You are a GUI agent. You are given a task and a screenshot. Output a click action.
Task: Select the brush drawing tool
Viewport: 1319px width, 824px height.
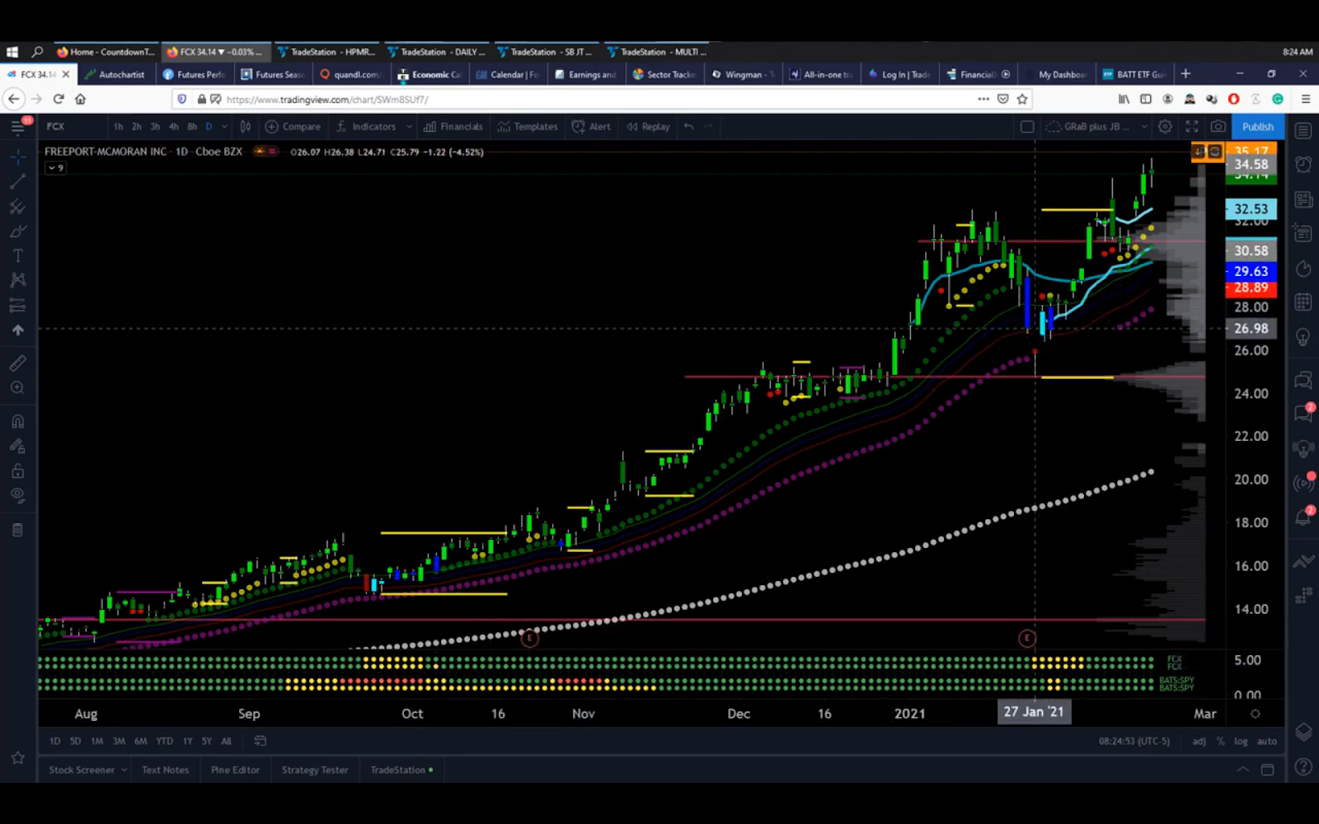click(17, 231)
